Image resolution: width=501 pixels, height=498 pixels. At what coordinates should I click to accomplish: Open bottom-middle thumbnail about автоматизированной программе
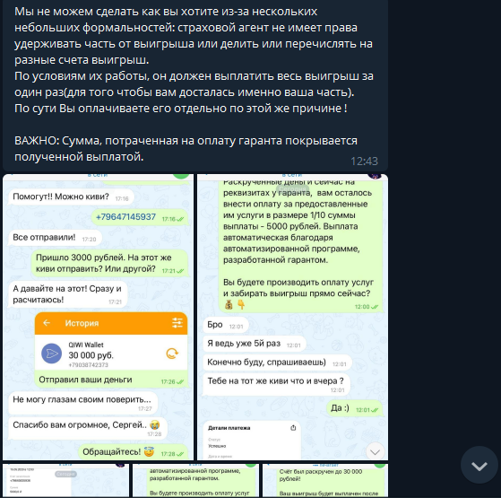(x=195, y=480)
